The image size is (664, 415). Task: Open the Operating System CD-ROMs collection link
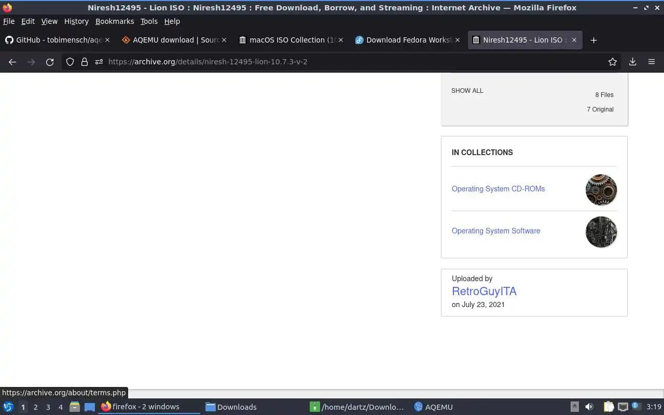tap(498, 189)
